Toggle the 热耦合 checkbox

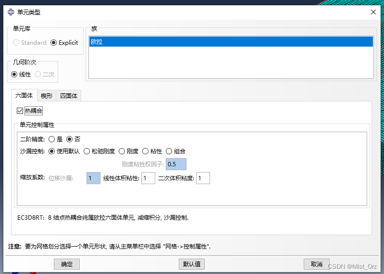[x=20, y=111]
